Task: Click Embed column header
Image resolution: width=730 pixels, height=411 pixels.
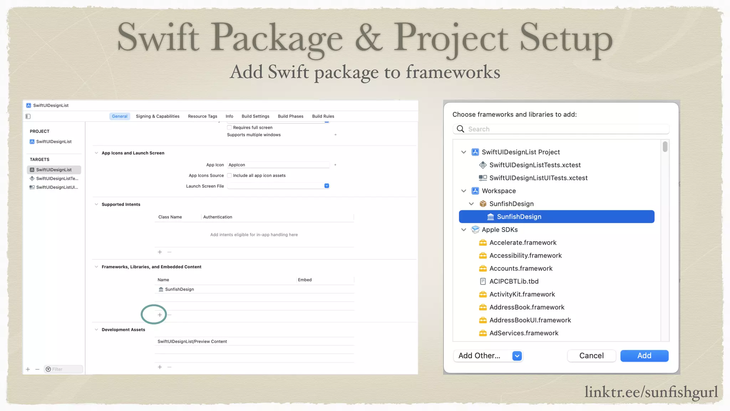Action: pos(305,280)
